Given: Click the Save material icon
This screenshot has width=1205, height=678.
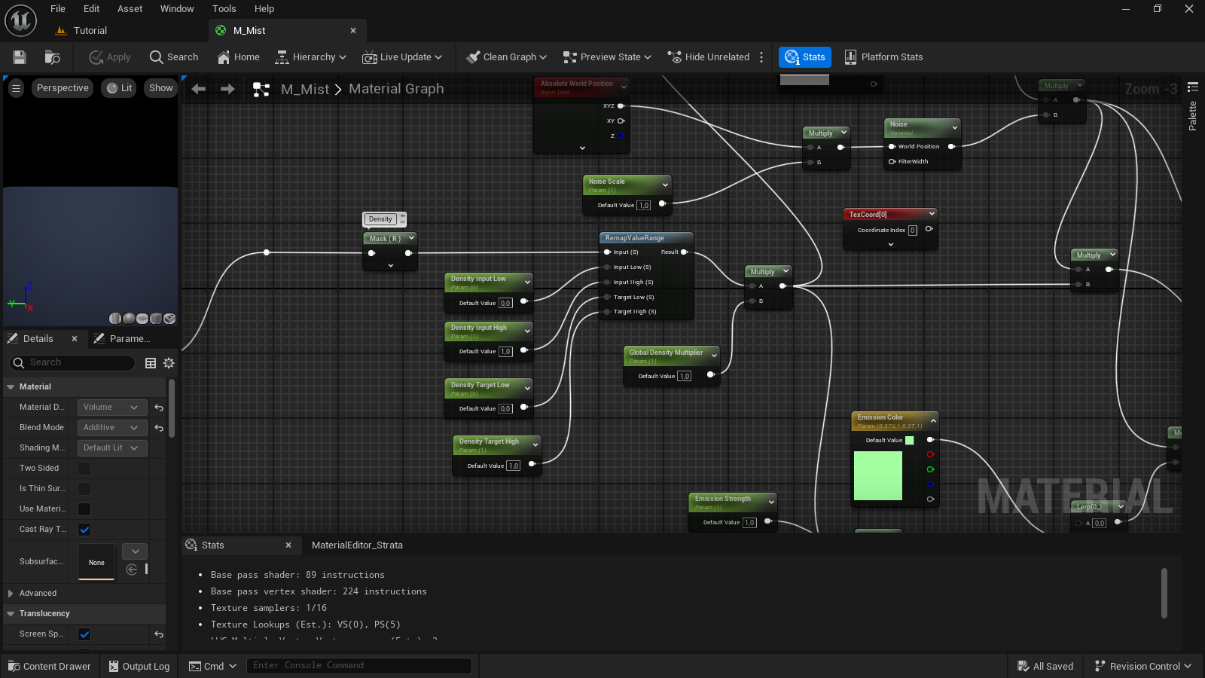Looking at the screenshot, I should [x=20, y=57].
